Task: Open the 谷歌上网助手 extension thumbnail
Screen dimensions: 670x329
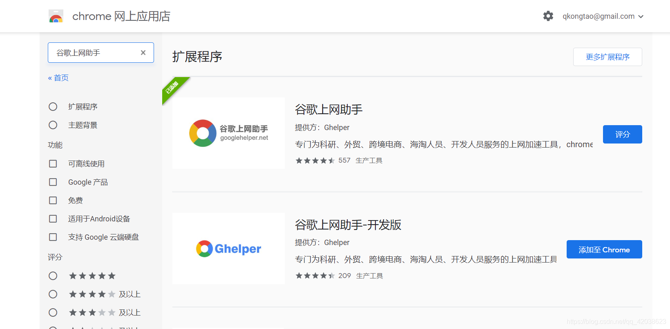Action: (228, 133)
